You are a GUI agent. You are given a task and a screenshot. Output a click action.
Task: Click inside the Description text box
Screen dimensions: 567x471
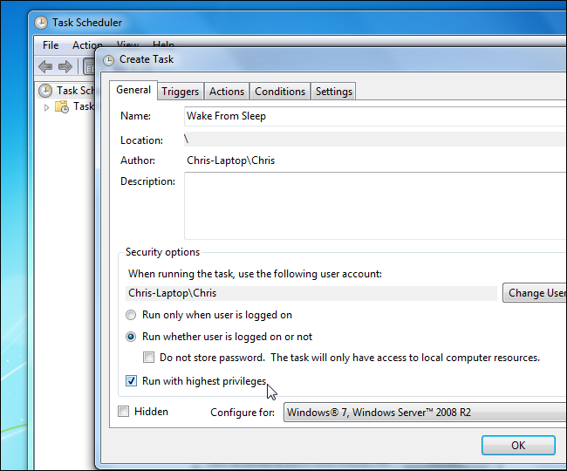coord(375,206)
